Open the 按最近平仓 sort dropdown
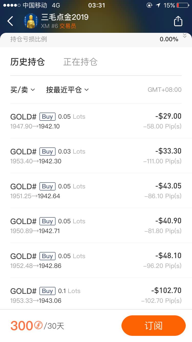Screen dimensions: 192x342 [67, 90]
